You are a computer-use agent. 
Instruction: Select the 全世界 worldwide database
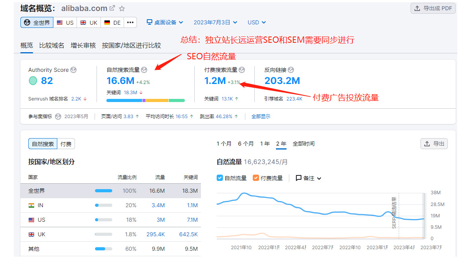[37, 22]
